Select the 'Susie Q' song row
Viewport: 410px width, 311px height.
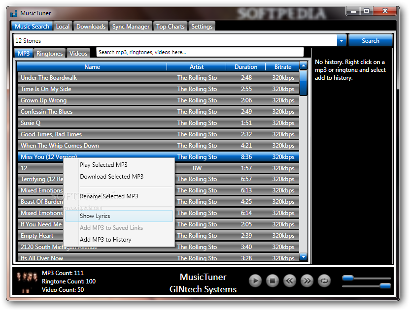coord(159,123)
